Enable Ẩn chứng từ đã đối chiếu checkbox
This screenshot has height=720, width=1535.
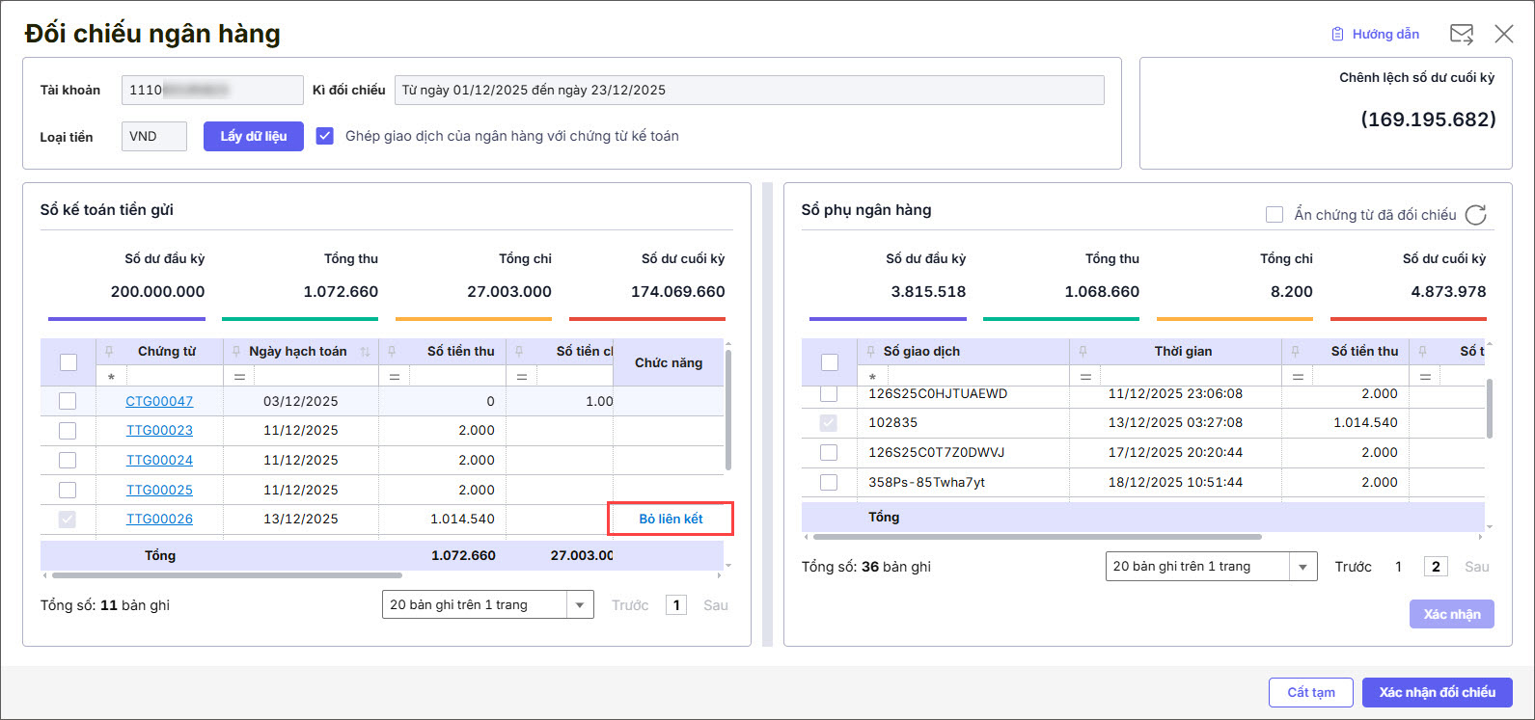[1275, 215]
